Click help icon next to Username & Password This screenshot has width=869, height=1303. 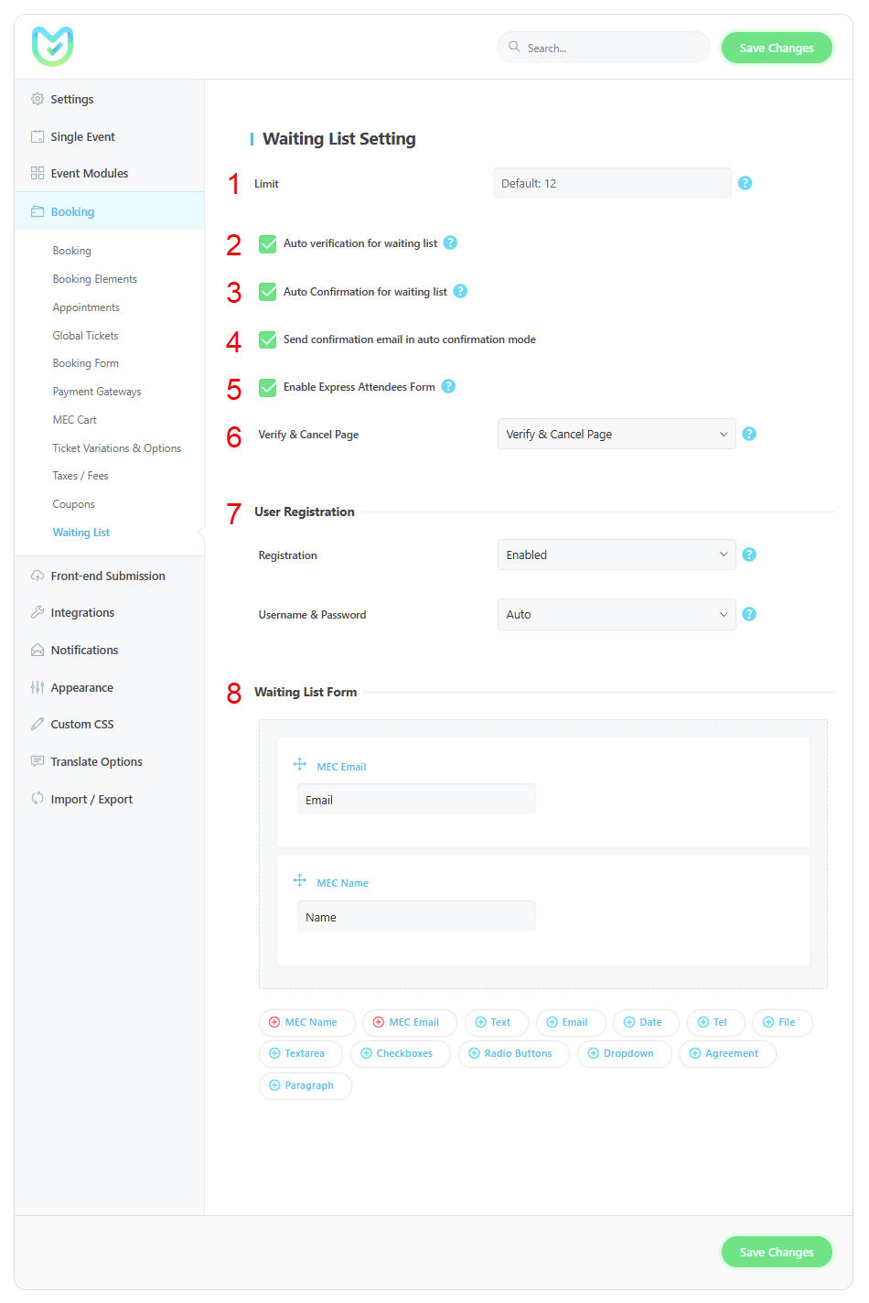coord(749,614)
